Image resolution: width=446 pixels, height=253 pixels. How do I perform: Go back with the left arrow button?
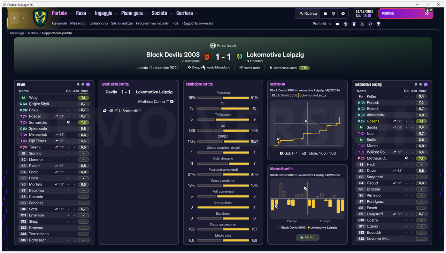[x=14, y=18]
